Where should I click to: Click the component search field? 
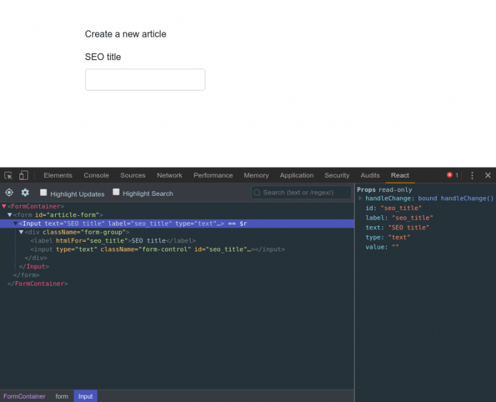pos(302,193)
